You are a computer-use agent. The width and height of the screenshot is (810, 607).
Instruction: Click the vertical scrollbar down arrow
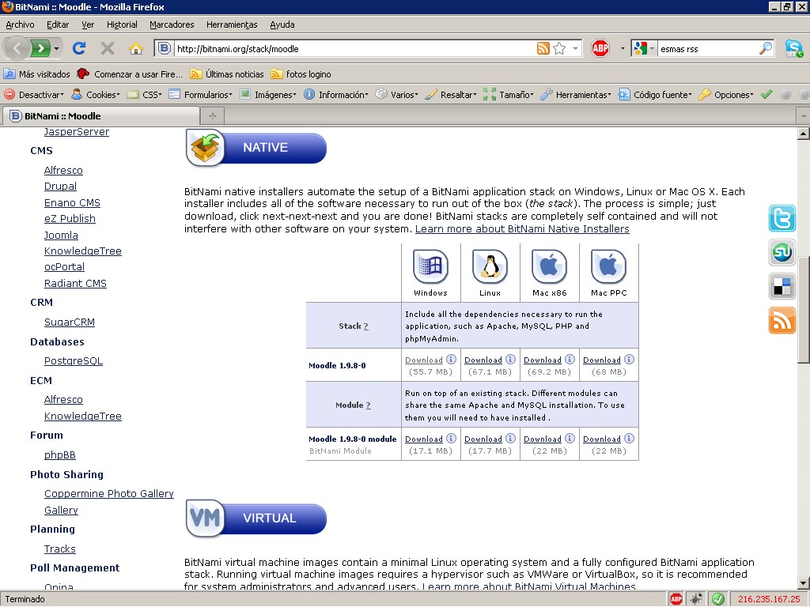pos(804,584)
